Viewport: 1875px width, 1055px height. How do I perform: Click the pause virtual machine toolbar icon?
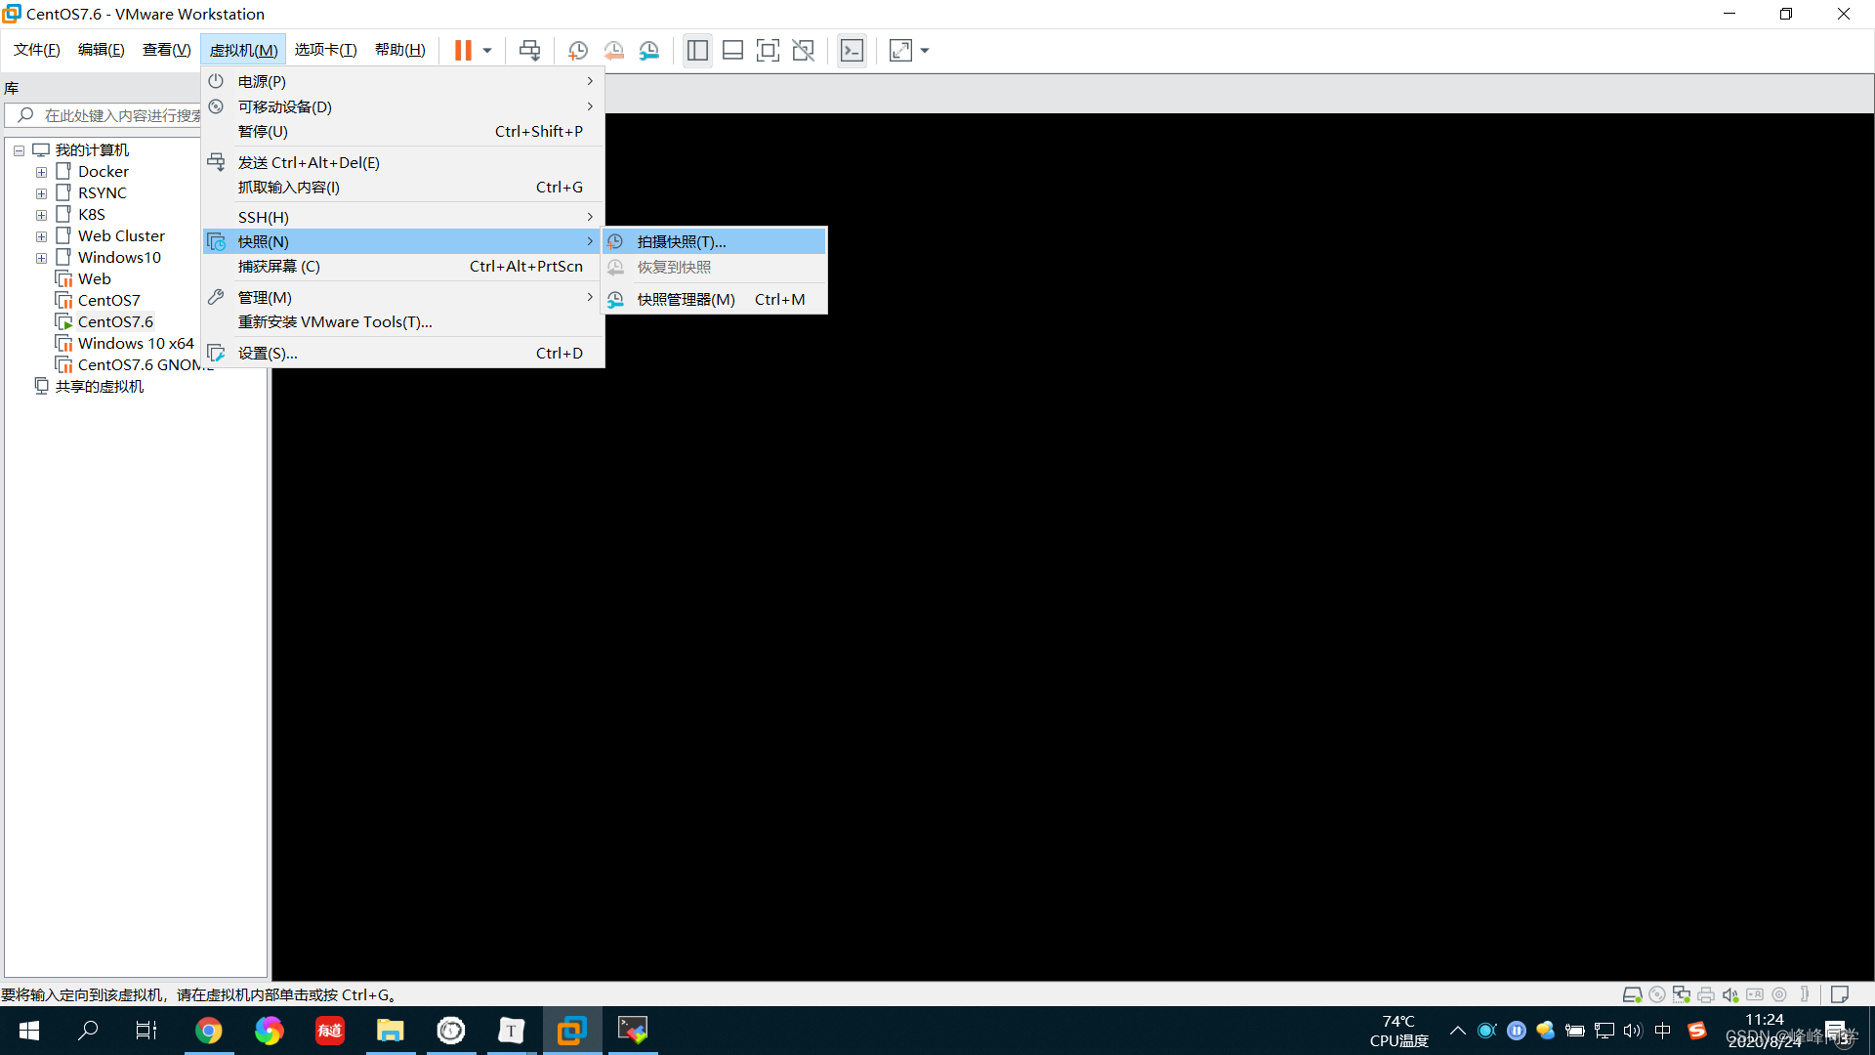463,51
